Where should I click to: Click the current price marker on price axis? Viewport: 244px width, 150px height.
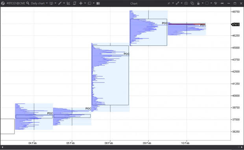(x=236, y=24)
